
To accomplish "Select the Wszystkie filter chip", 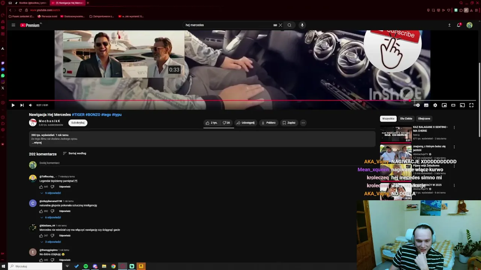I will point(388,118).
